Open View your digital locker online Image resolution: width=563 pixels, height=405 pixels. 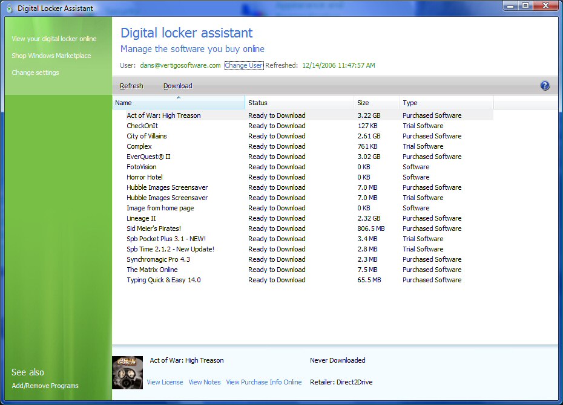coord(54,39)
